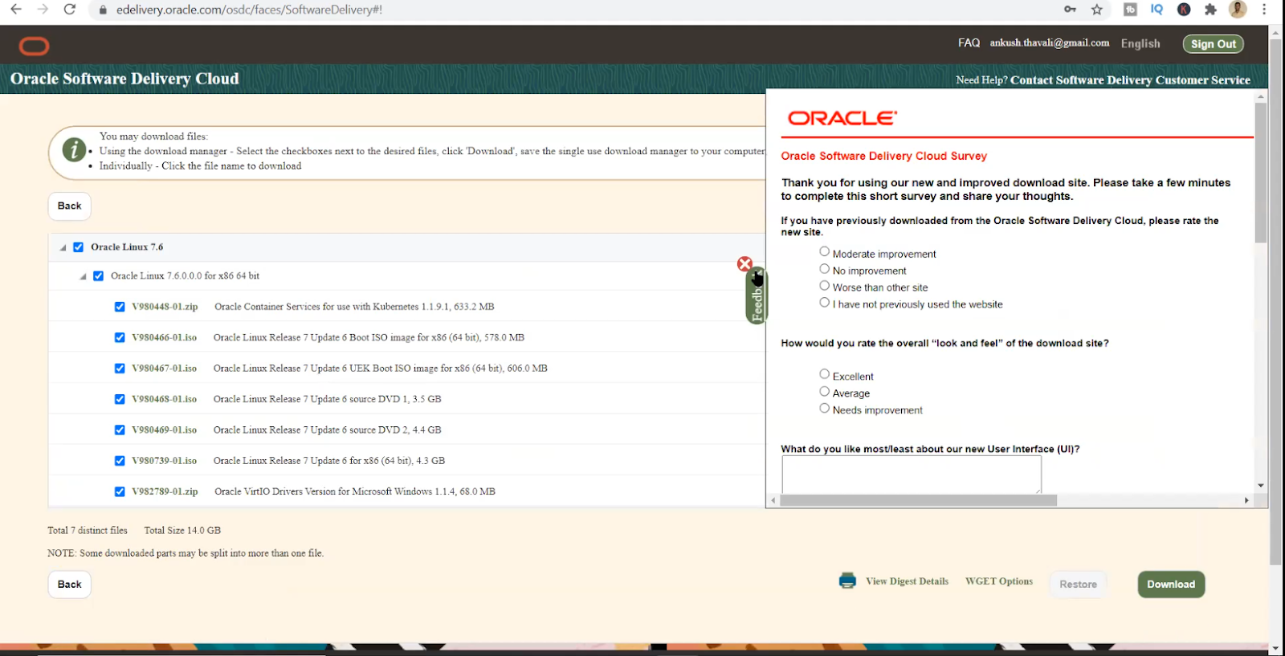
Task: Uncheck the V982789-01.zip checkbox
Action: point(120,492)
